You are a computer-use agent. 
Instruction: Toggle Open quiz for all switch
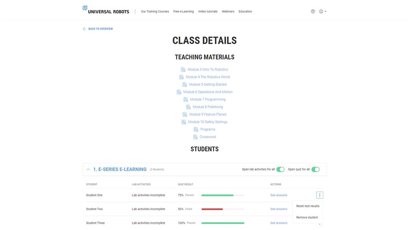315,169
